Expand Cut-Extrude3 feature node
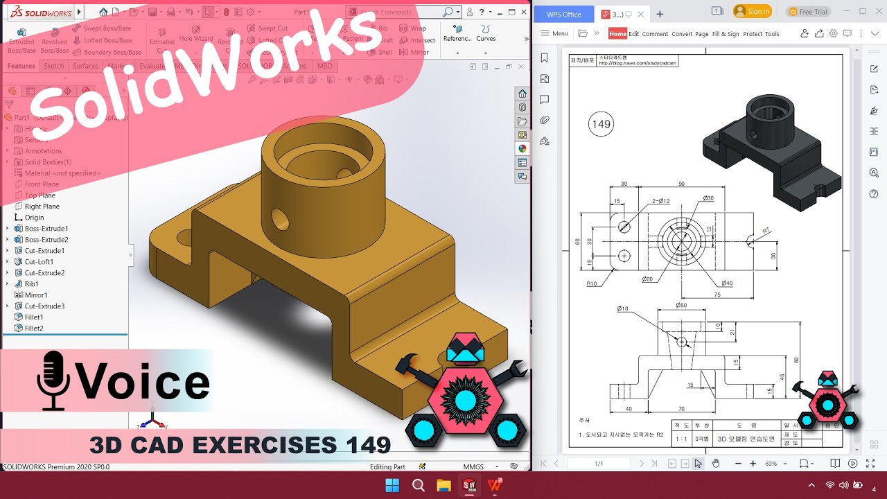887x499 pixels. [x=8, y=306]
